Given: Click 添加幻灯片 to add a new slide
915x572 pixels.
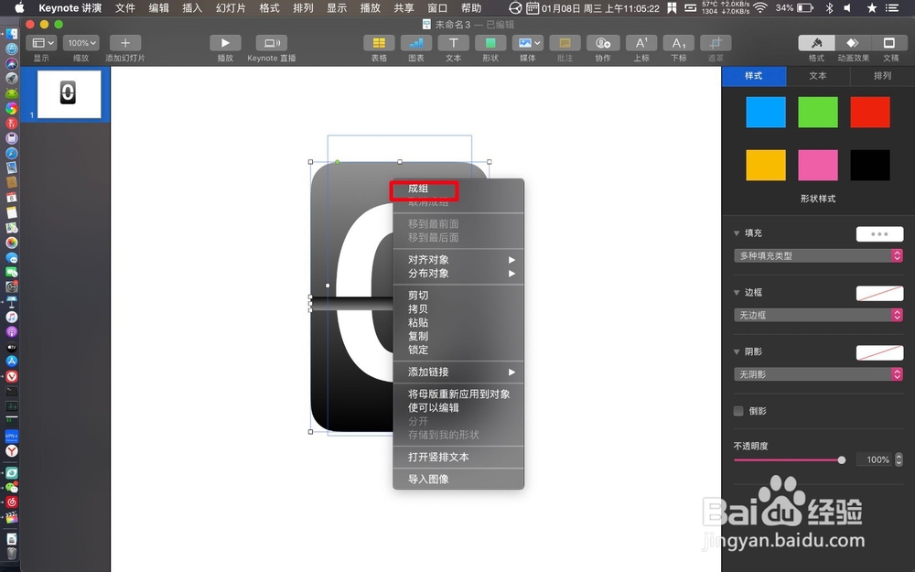Looking at the screenshot, I should pos(124,42).
